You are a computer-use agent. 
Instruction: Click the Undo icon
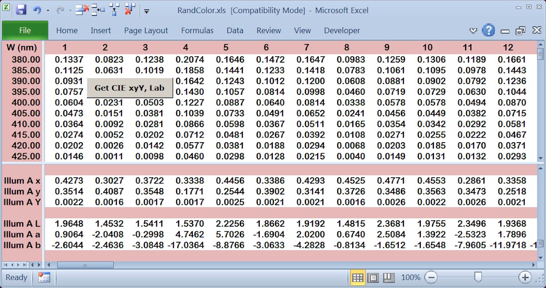coord(37,10)
